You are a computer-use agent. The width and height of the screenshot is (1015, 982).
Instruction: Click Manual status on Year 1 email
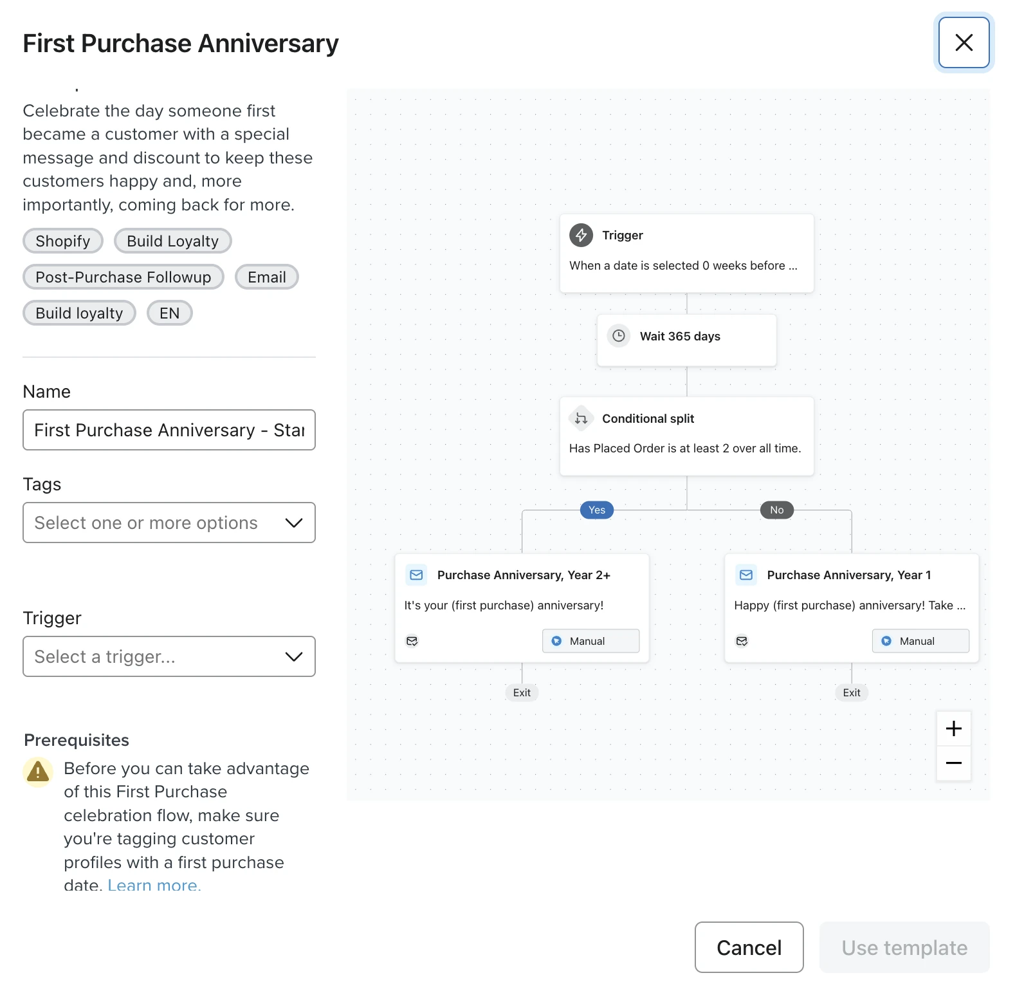[x=920, y=641]
